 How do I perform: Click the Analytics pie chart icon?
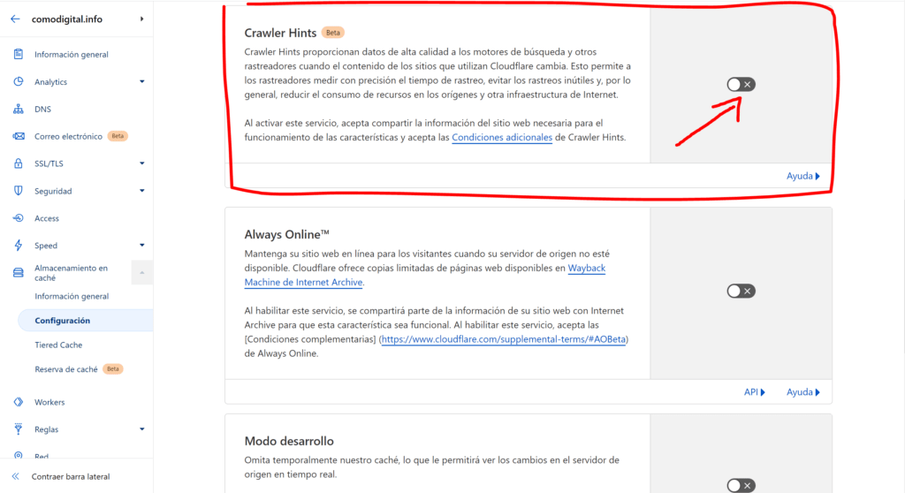pyautogui.click(x=19, y=81)
